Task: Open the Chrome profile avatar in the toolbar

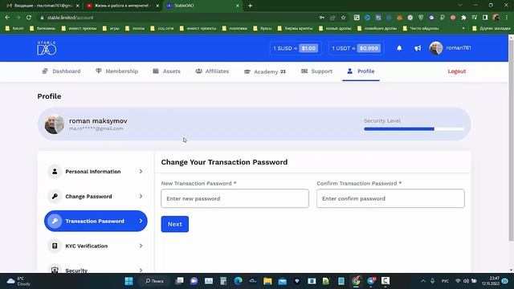Action: point(496,18)
